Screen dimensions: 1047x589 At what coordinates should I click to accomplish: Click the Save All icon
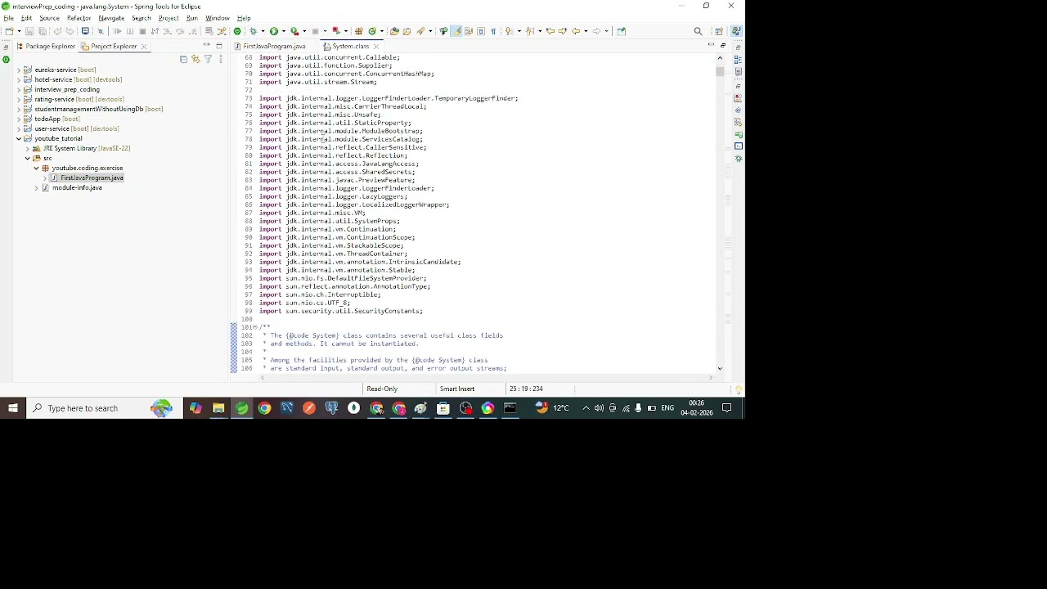click(43, 31)
